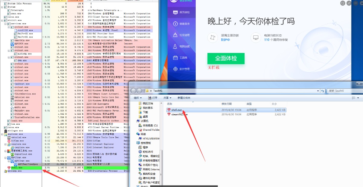Select 桌面 in Explorer navigation pane
This screenshot has width=363, height=187.
tap(143, 116)
